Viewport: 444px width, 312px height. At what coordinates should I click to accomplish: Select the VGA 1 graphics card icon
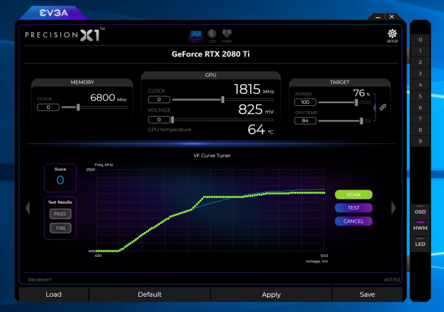click(195, 36)
